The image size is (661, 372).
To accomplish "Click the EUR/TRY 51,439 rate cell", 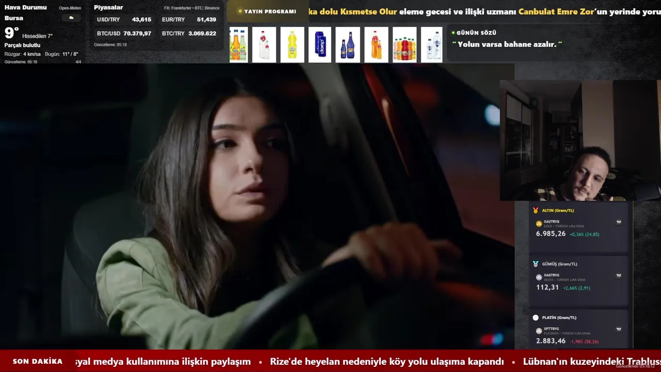I will point(189,20).
